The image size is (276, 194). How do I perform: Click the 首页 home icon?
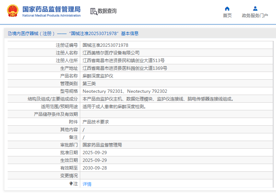click(x=227, y=8)
